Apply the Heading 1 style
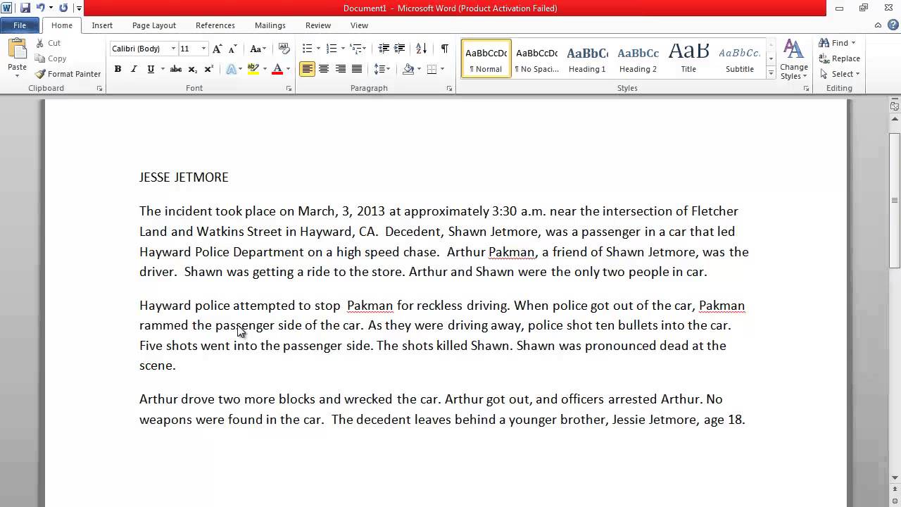The height and width of the screenshot is (507, 901). click(587, 59)
